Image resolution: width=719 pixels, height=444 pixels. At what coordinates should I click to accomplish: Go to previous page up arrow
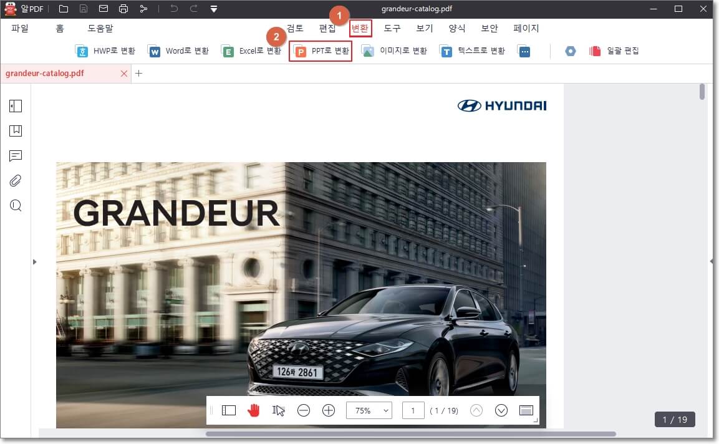(x=476, y=410)
